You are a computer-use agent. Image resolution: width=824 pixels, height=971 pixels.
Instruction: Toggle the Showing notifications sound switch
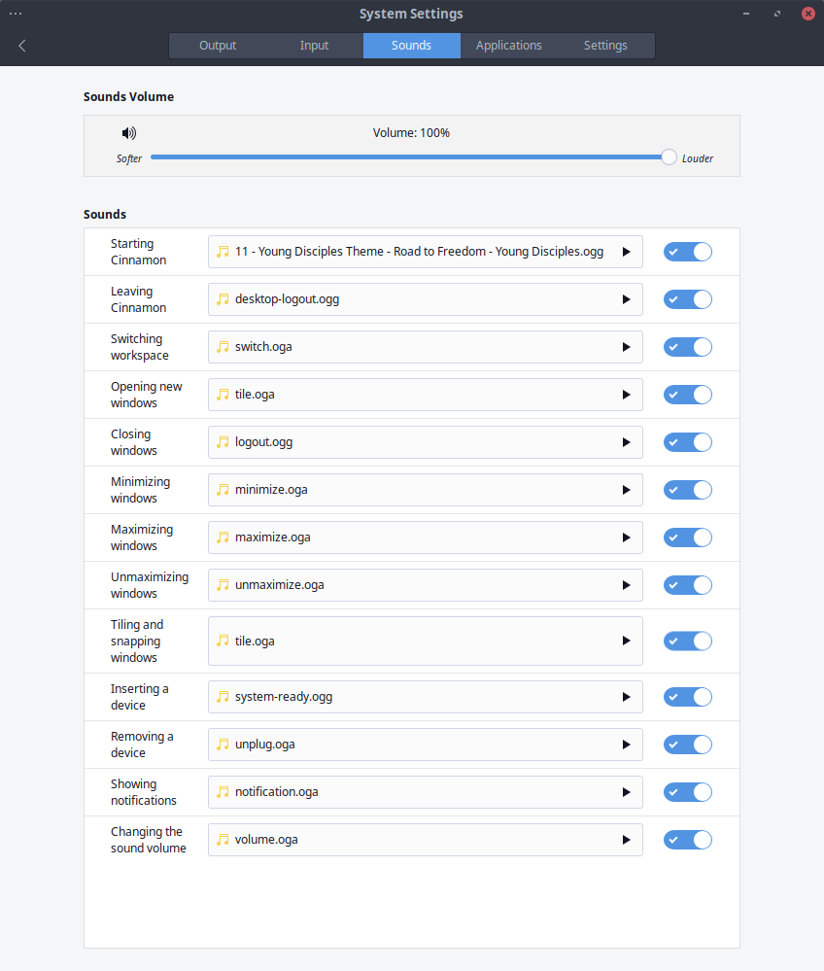click(687, 792)
